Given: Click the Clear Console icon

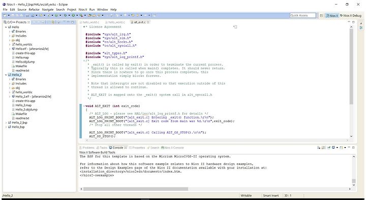Looking at the screenshot, I should click(x=319, y=148).
